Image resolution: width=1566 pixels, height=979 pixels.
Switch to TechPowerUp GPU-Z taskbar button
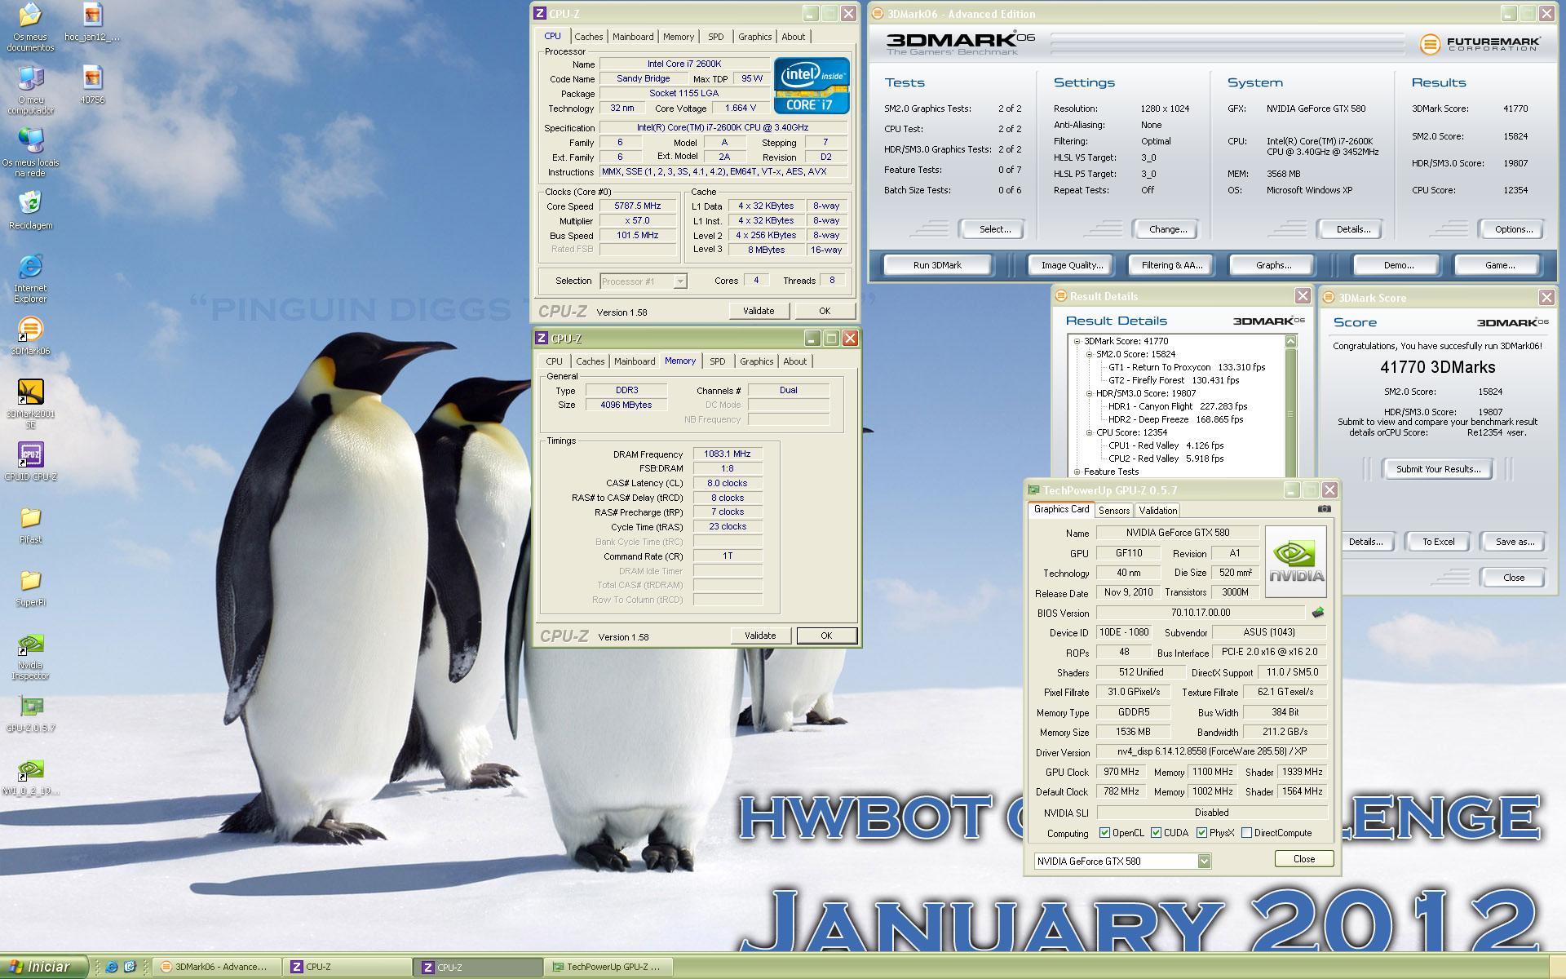(x=608, y=967)
